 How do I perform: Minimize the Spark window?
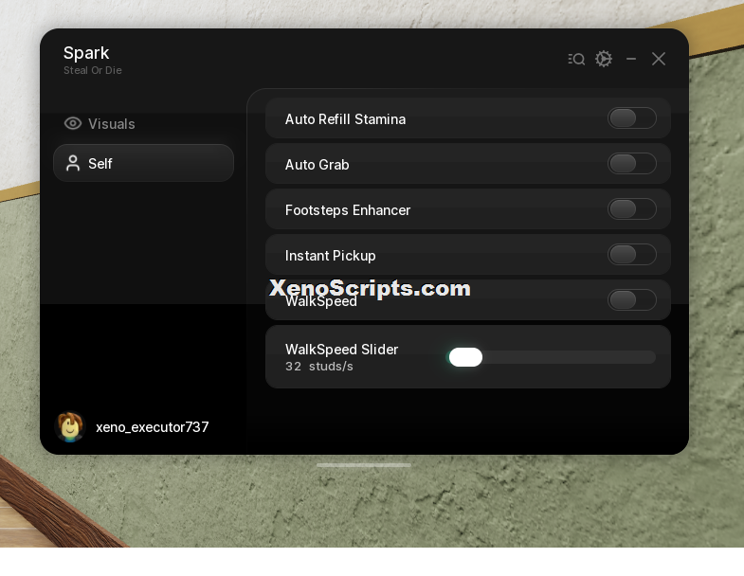tap(631, 59)
